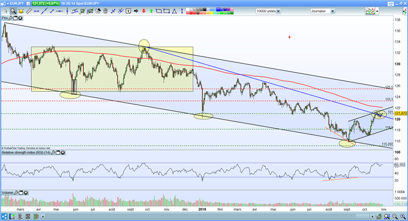
Task: Click the zoom reset magnifier with cursor
Action: click(x=387, y=216)
